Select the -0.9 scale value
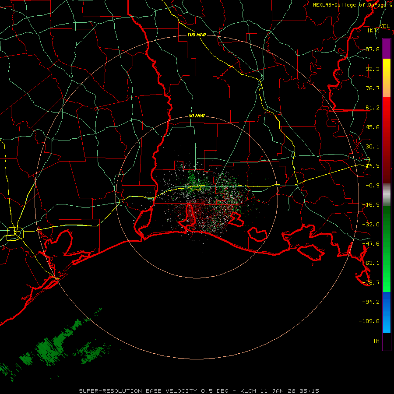The height and width of the screenshot is (394, 394). click(x=373, y=186)
